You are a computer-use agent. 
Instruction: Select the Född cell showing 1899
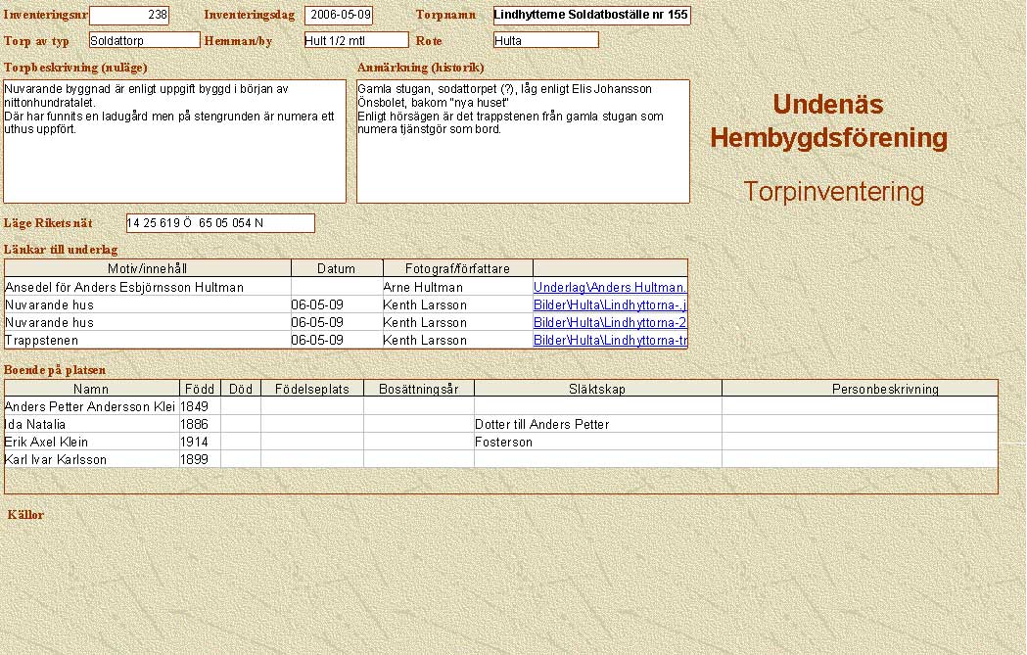[x=200, y=459]
